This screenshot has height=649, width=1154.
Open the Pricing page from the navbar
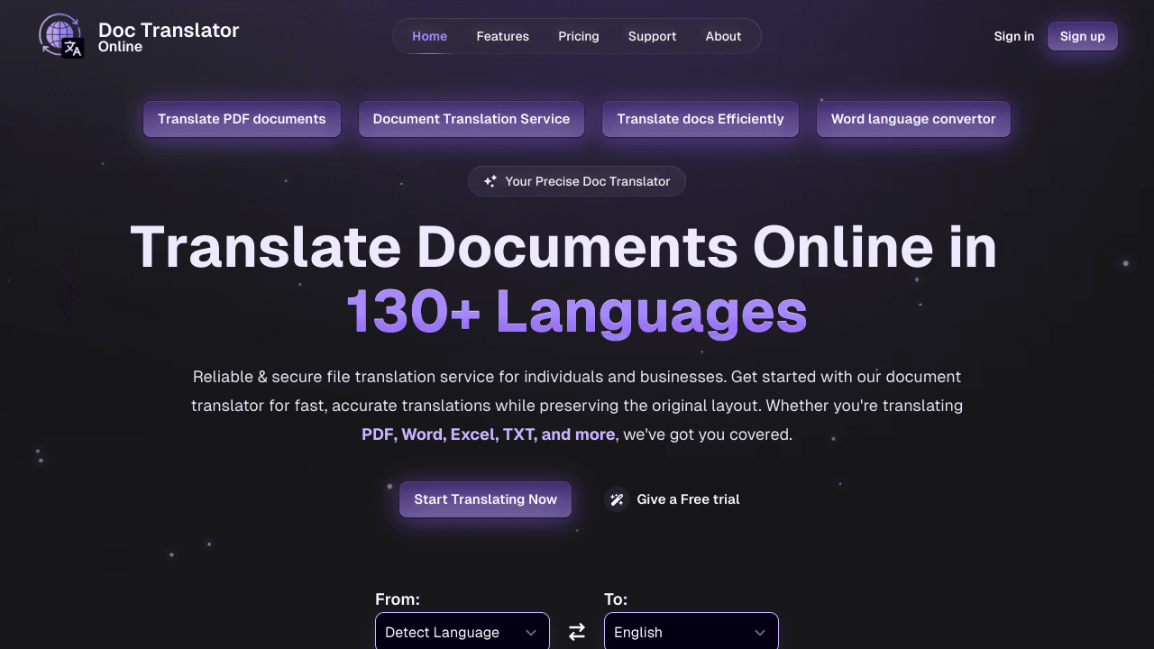coord(578,36)
